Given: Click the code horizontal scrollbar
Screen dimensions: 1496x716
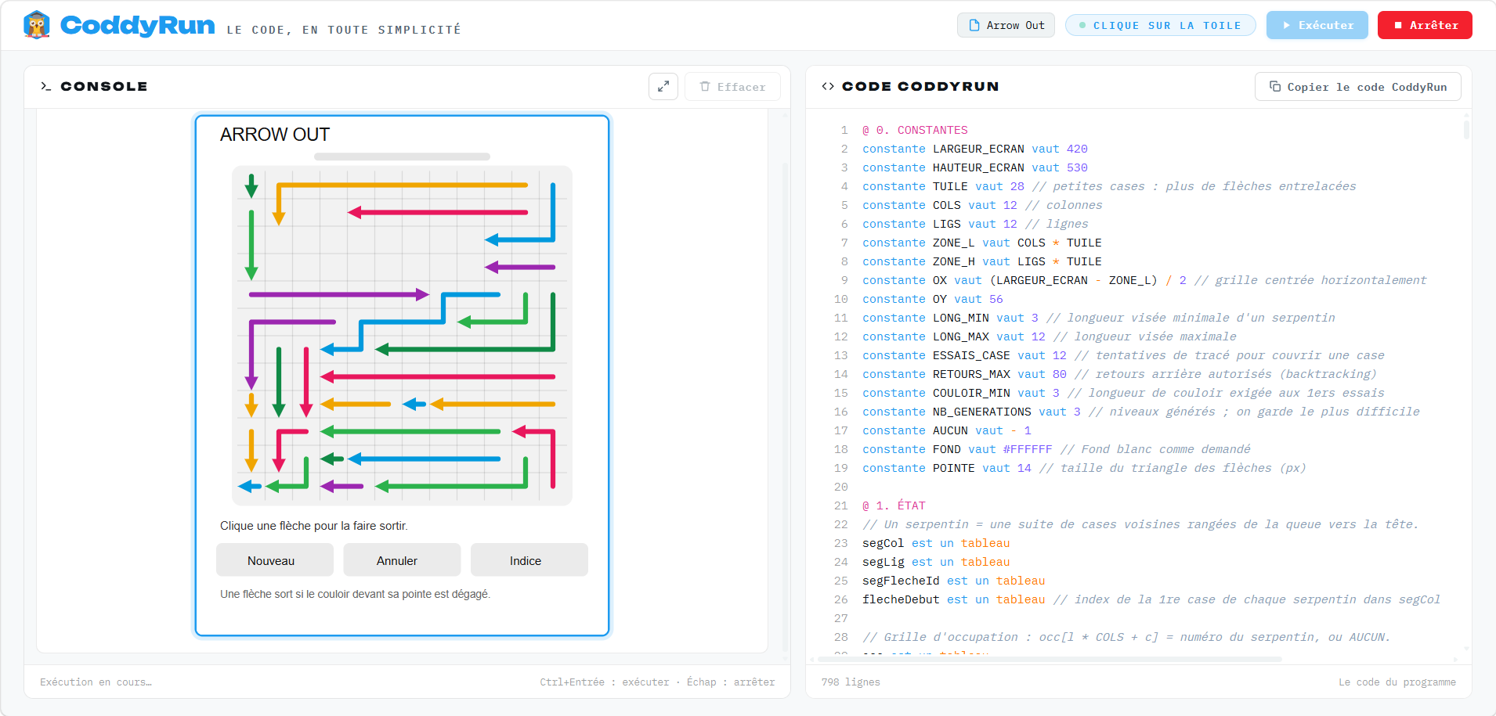Looking at the screenshot, I should [1050, 659].
